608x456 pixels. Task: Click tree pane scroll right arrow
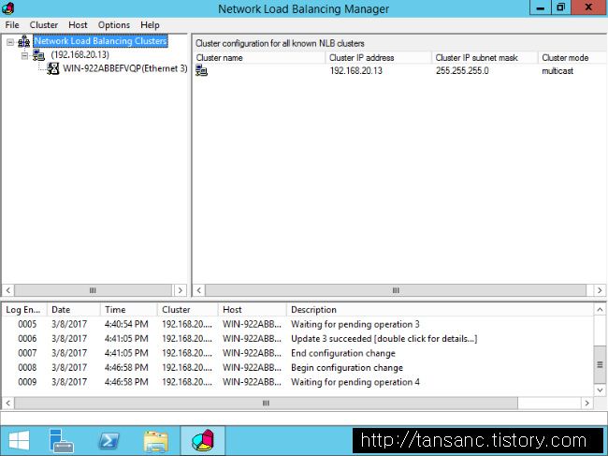point(180,290)
